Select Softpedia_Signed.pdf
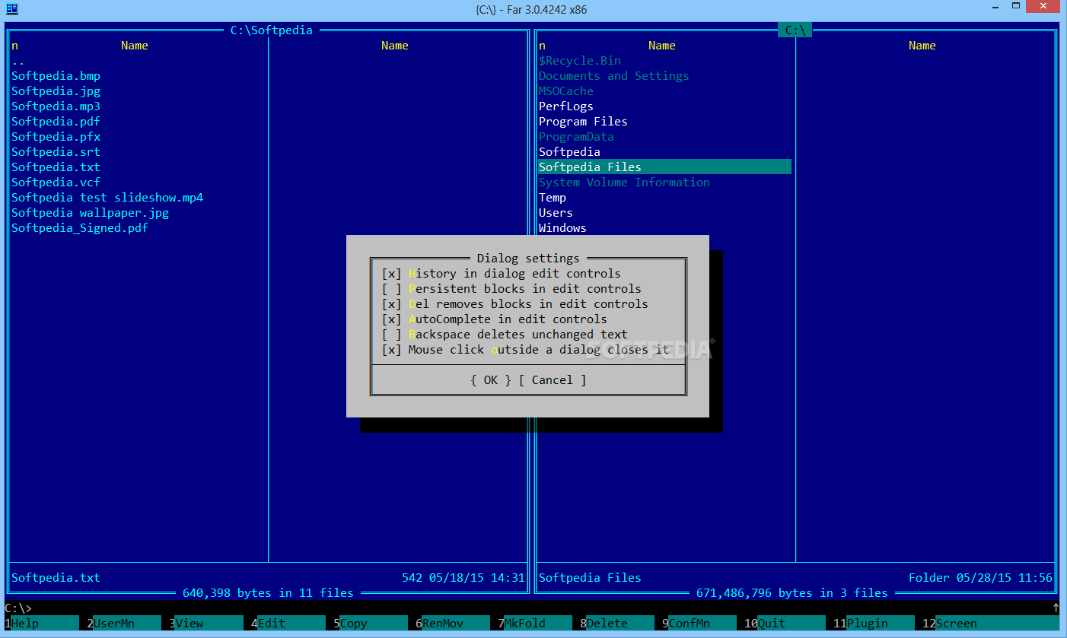 pyautogui.click(x=80, y=228)
